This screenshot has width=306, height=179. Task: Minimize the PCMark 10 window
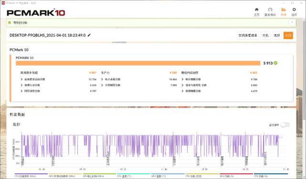[284, 3]
